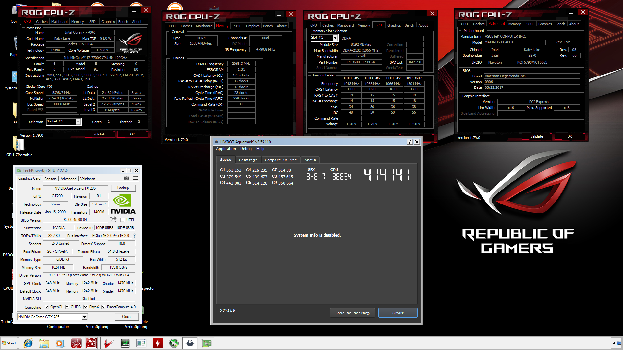This screenshot has height=350, width=623.
Task: Open the Socket #1 selection dropdown
Action: tap(78, 122)
